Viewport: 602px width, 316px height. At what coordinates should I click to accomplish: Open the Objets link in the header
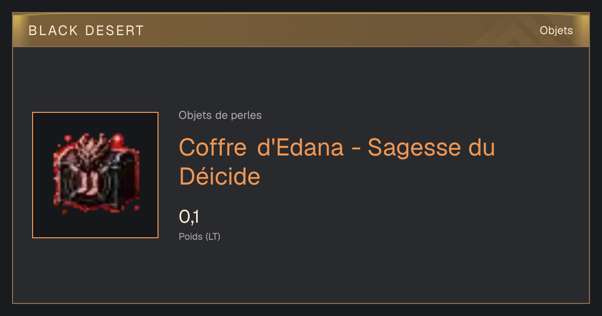(556, 31)
